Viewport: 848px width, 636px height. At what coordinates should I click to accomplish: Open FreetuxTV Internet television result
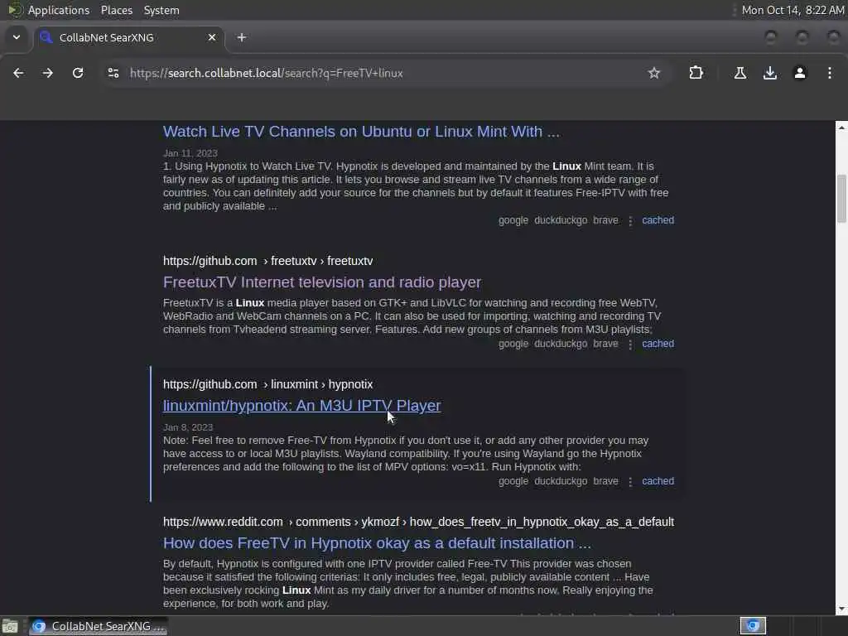(x=322, y=282)
